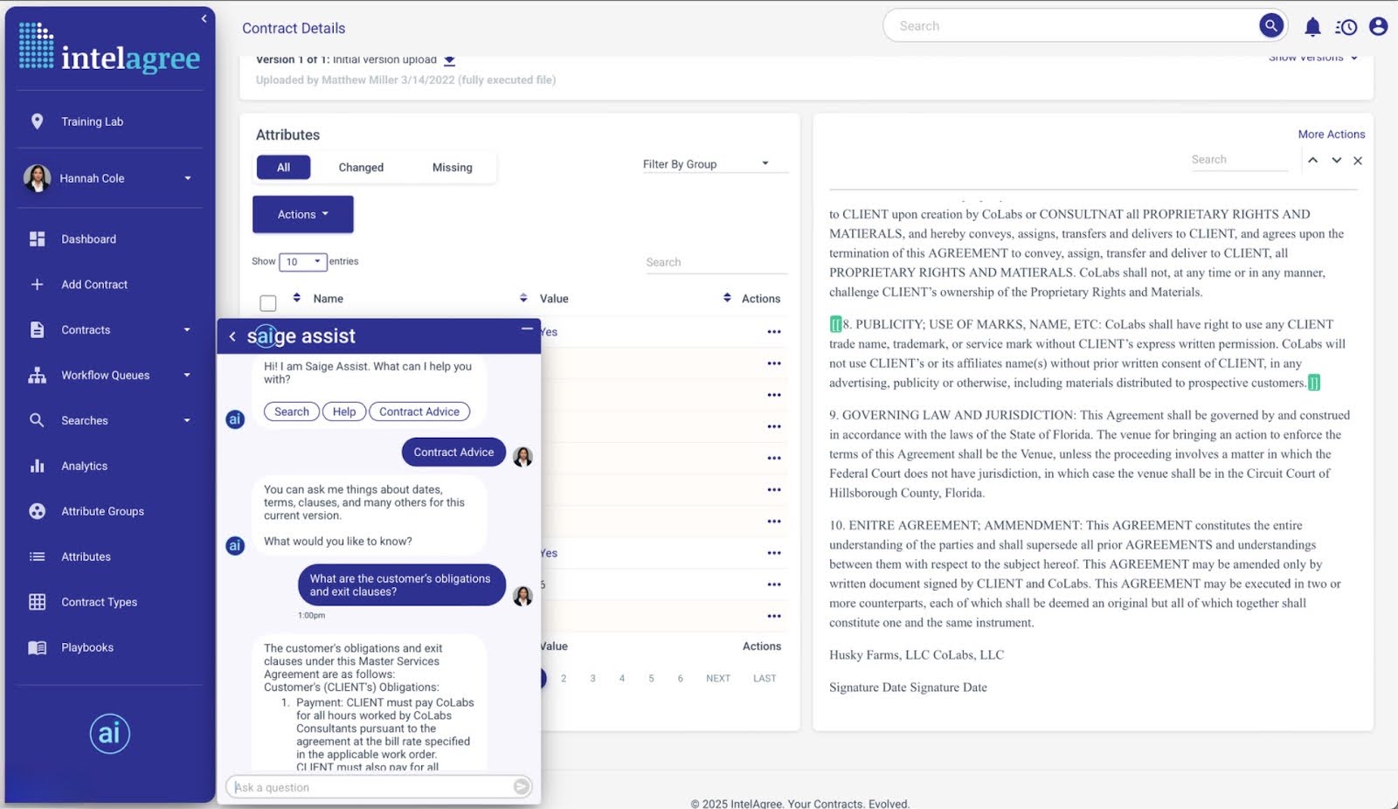Send the question in Saige Assist
This screenshot has width=1398, height=809.
[522, 787]
